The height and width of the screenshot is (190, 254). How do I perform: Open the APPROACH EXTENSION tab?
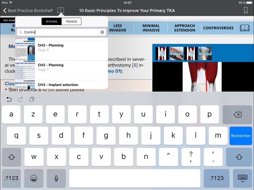pos(185,28)
